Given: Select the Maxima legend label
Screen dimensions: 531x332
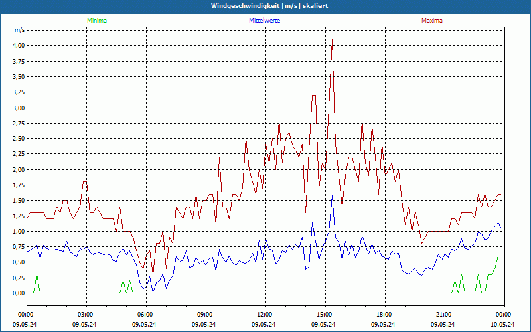Looking at the screenshot, I should [432, 21].
